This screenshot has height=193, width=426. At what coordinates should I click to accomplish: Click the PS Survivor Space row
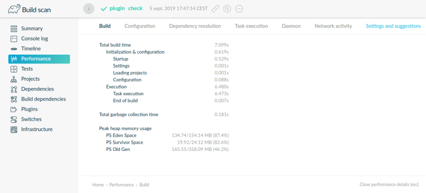tap(167, 143)
